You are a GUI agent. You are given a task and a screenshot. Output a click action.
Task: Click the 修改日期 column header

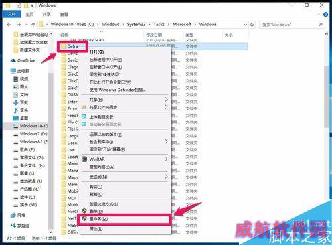point(154,35)
